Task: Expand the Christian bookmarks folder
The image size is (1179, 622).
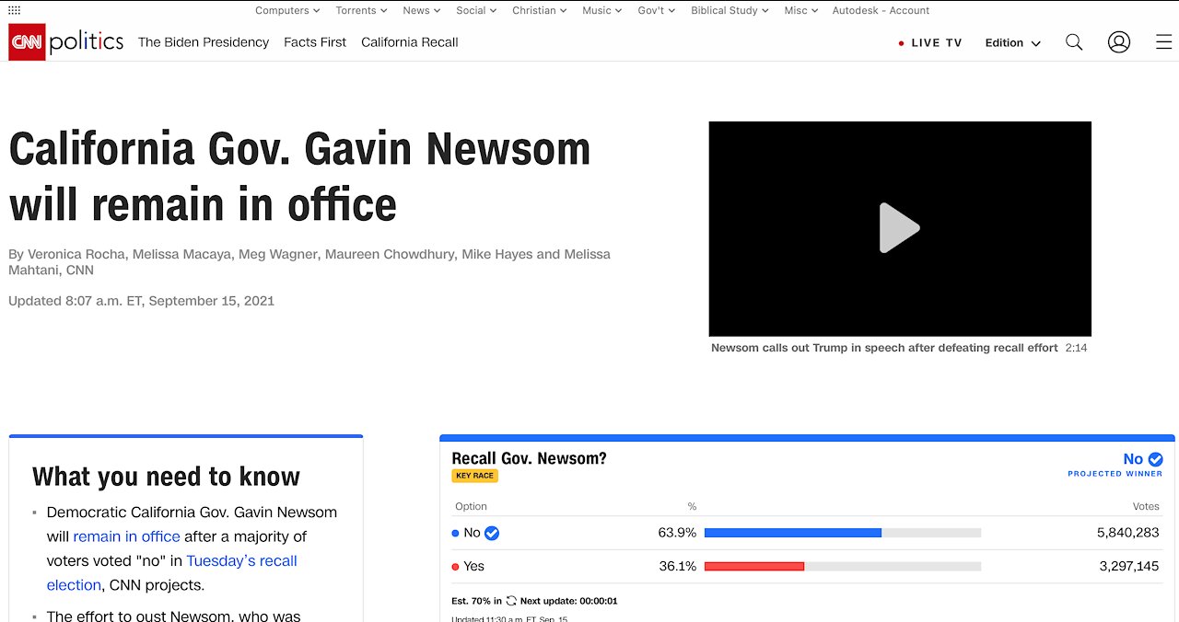Action: click(540, 10)
